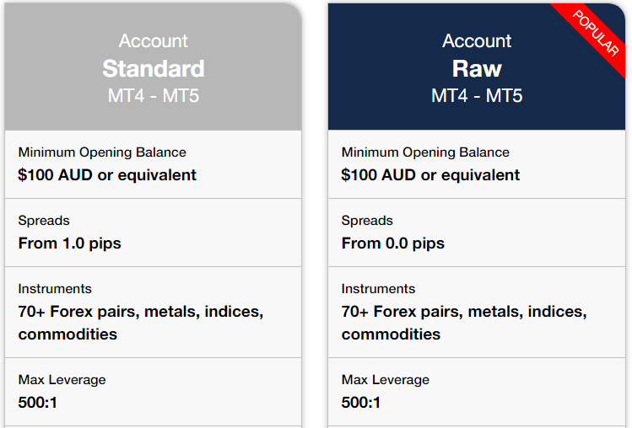
Task: Click 'MT4 - MT5' under Standard account
Action: pyautogui.click(x=154, y=96)
